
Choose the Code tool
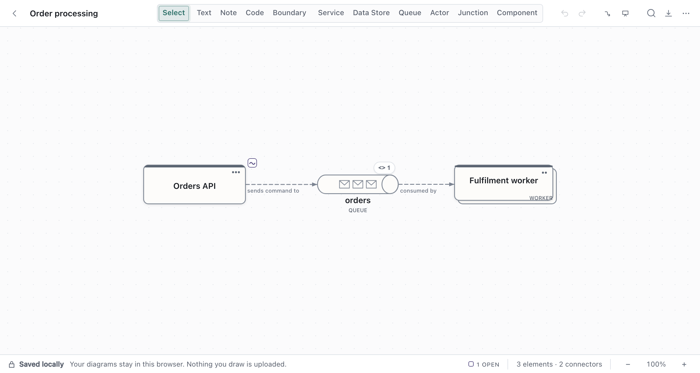coord(255,13)
